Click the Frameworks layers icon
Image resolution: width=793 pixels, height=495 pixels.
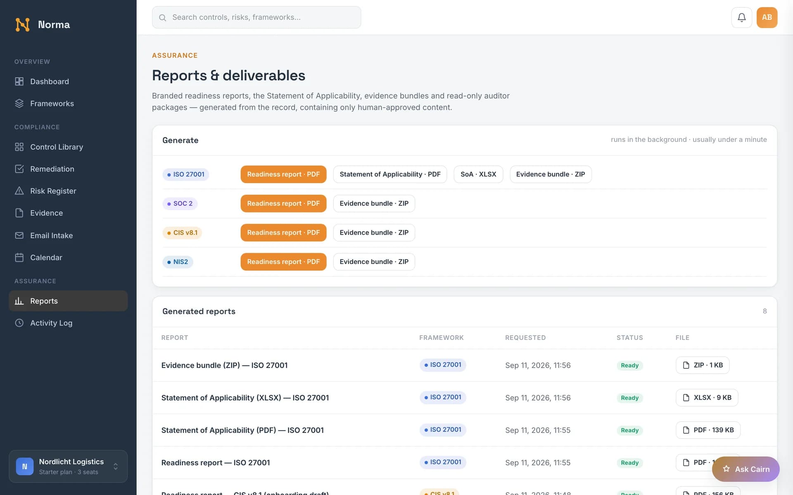(19, 104)
